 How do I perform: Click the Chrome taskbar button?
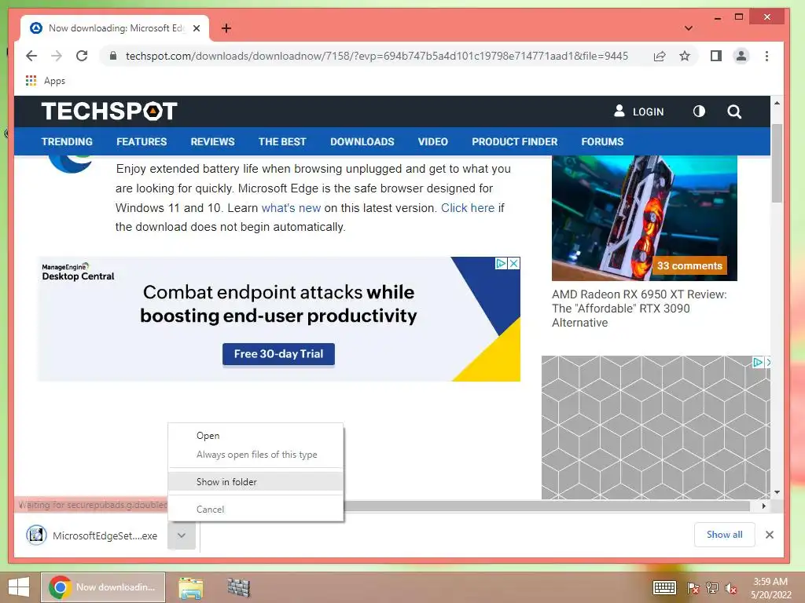coord(103,587)
